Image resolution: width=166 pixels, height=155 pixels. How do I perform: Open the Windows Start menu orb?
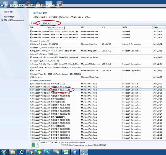4,152
